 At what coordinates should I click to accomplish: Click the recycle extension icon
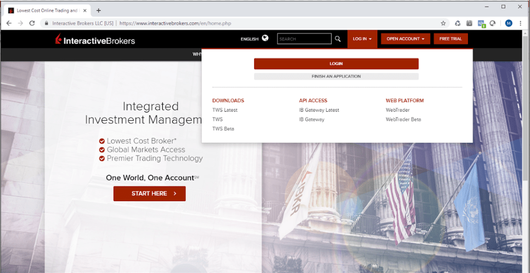point(458,24)
